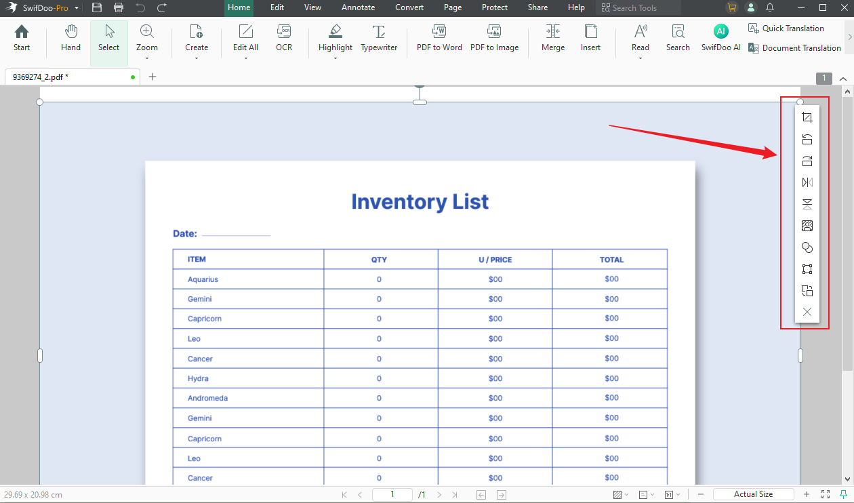Click the extract image icon

point(807,291)
